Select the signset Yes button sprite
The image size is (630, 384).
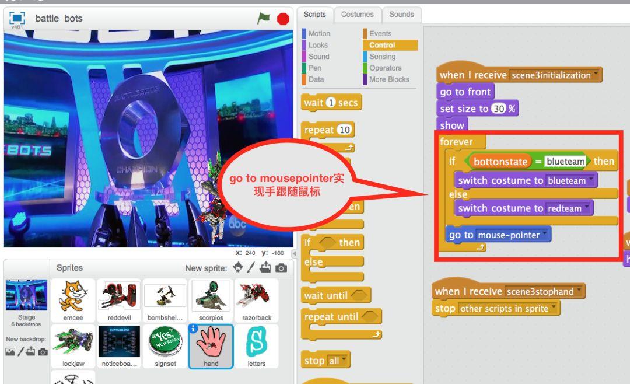[165, 346]
